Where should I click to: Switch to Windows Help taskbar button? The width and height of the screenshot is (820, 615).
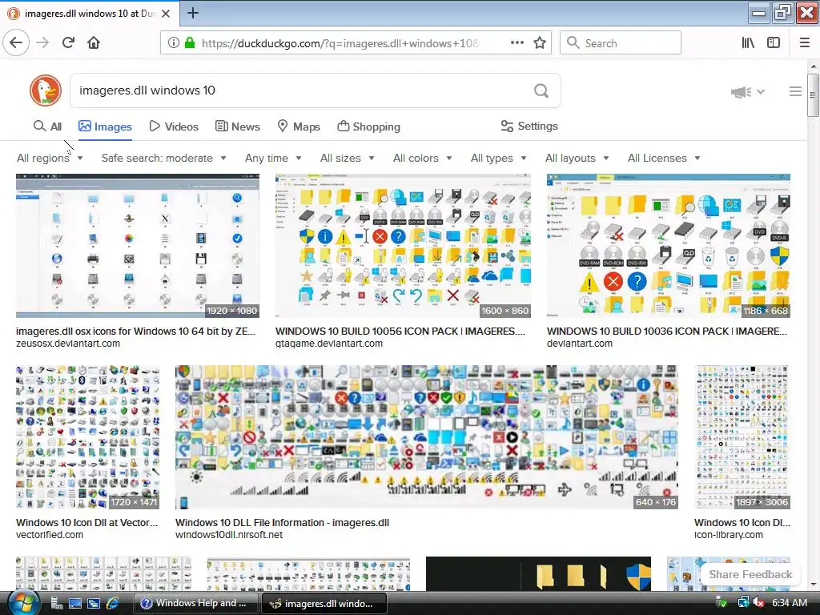pos(197,603)
